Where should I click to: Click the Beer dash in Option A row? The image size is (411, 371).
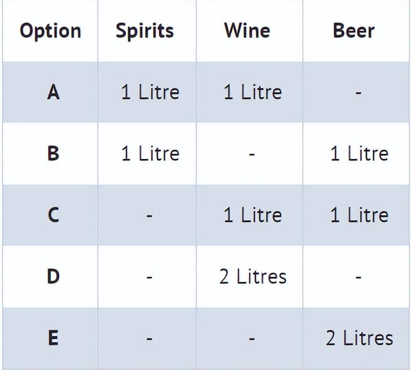point(359,93)
